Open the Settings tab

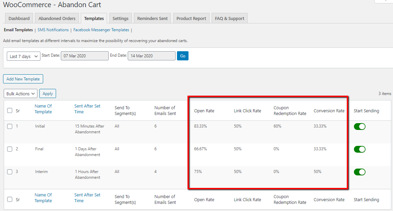click(x=120, y=18)
